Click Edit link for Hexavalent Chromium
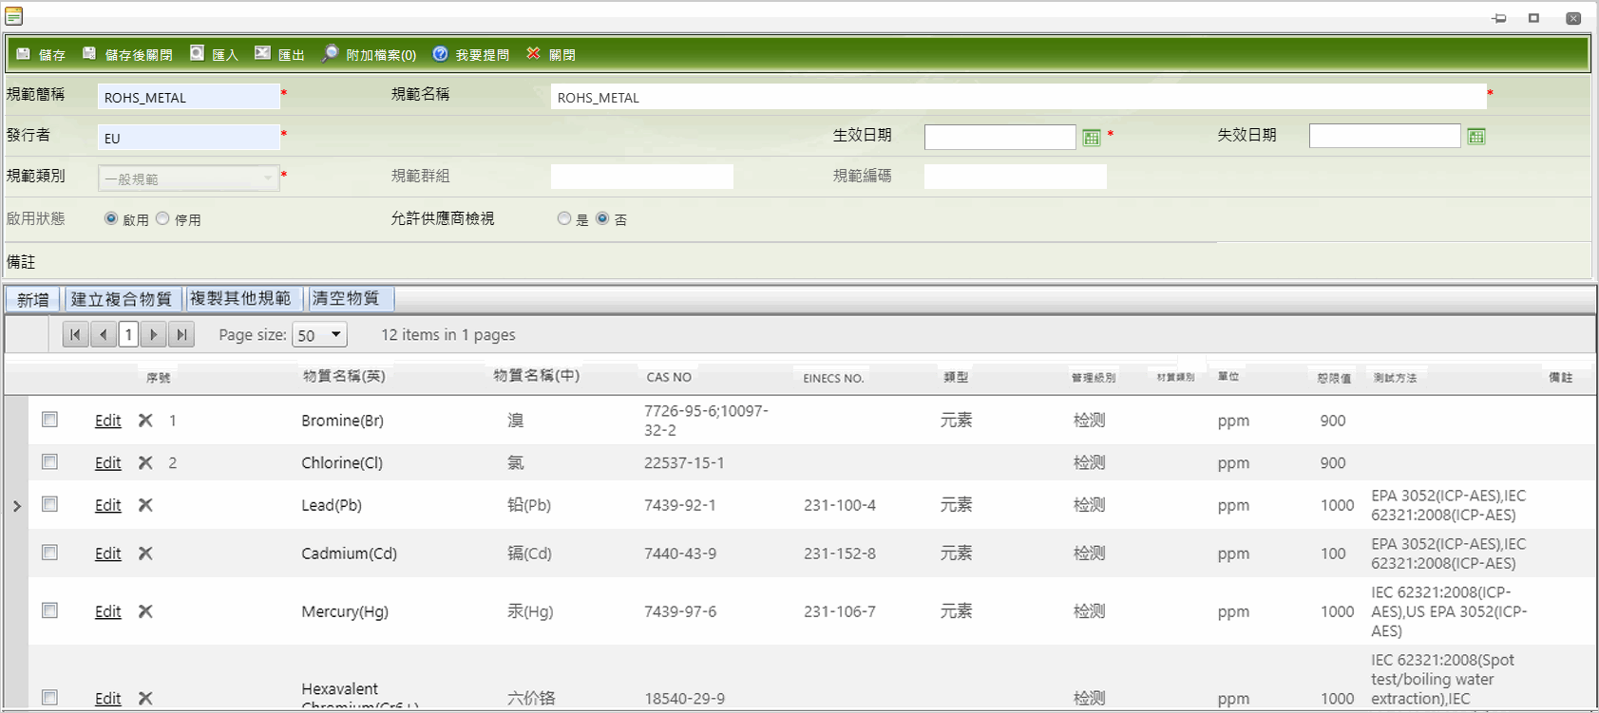This screenshot has height=713, width=1599. (107, 699)
